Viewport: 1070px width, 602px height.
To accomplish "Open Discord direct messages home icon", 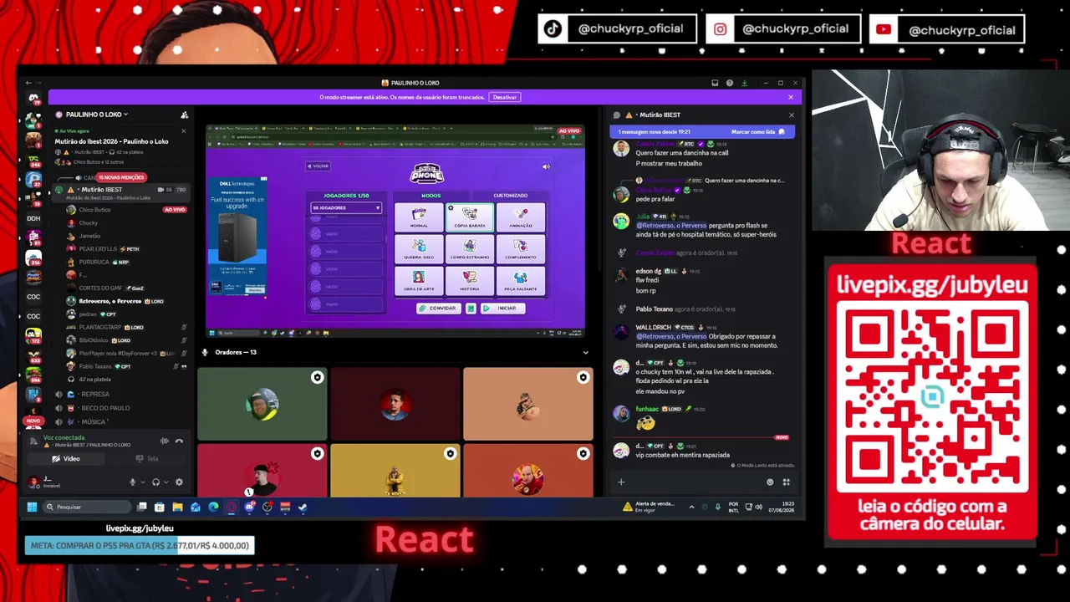I will tap(33, 99).
